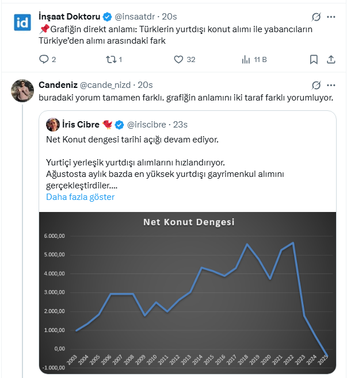Bookmark İnşaat Doktoru's tweet

[314, 59]
